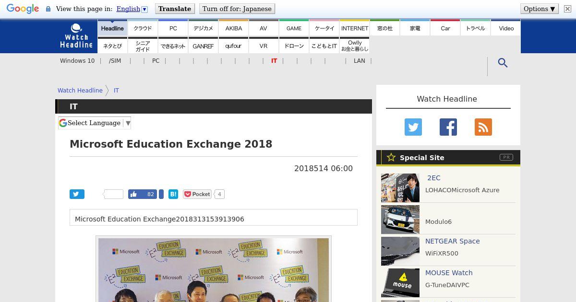The height and width of the screenshot is (302, 576).
Task: Save article with the Pocket button
Action: coord(197,194)
